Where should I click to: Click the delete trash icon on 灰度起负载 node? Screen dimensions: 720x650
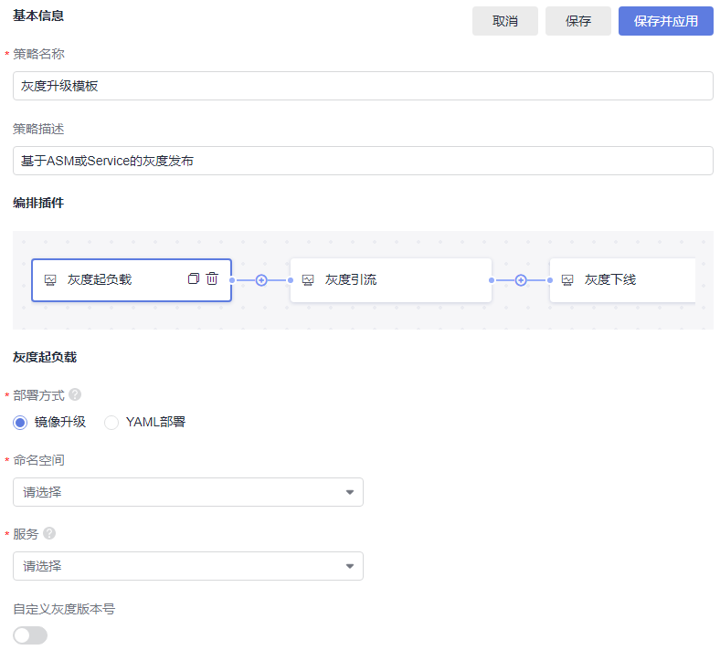[x=212, y=279]
